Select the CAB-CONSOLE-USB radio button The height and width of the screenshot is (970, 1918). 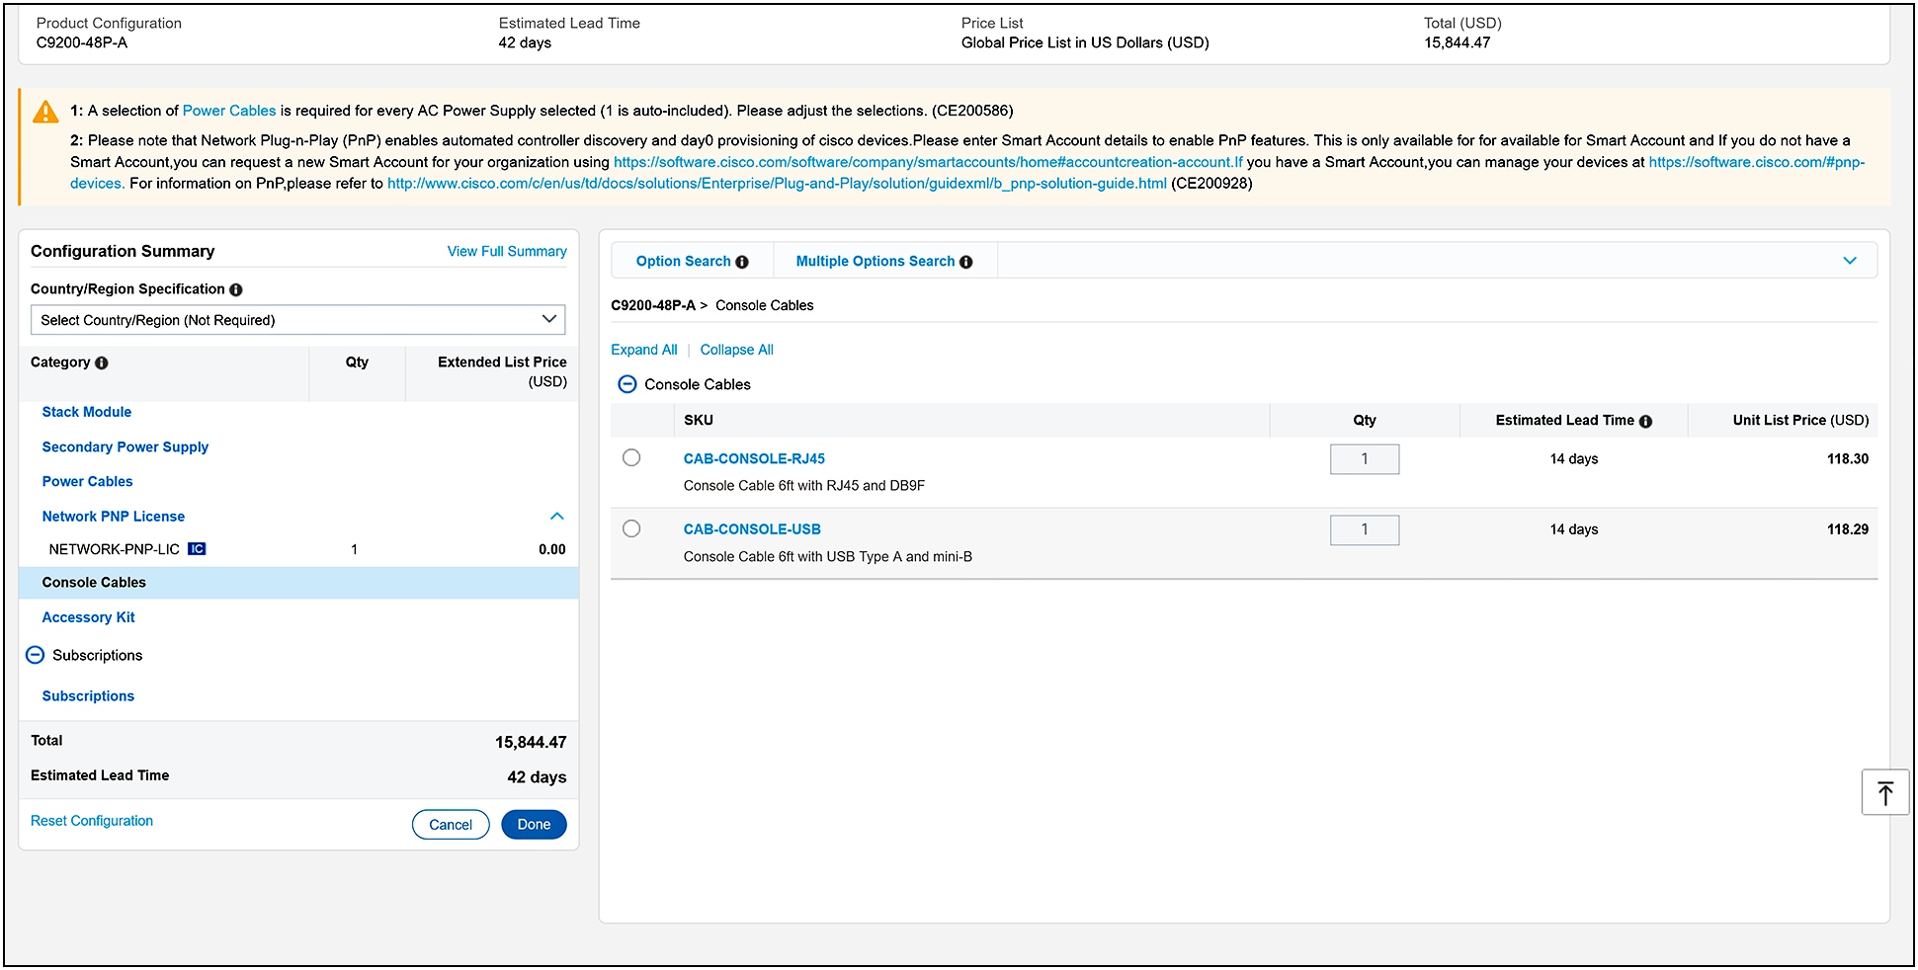click(x=631, y=529)
